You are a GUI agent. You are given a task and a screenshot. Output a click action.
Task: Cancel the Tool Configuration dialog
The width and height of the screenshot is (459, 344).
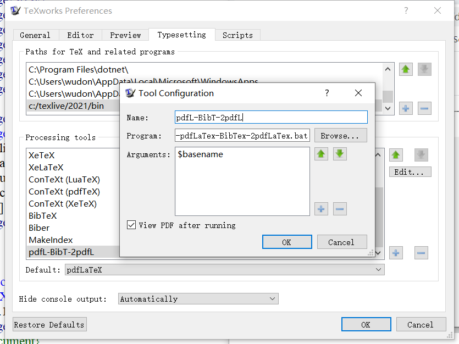[x=342, y=242]
